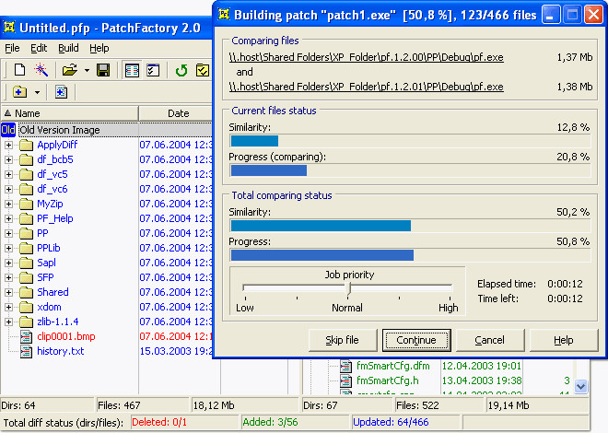Click the add file document icon
The image size is (608, 433).
(x=61, y=92)
